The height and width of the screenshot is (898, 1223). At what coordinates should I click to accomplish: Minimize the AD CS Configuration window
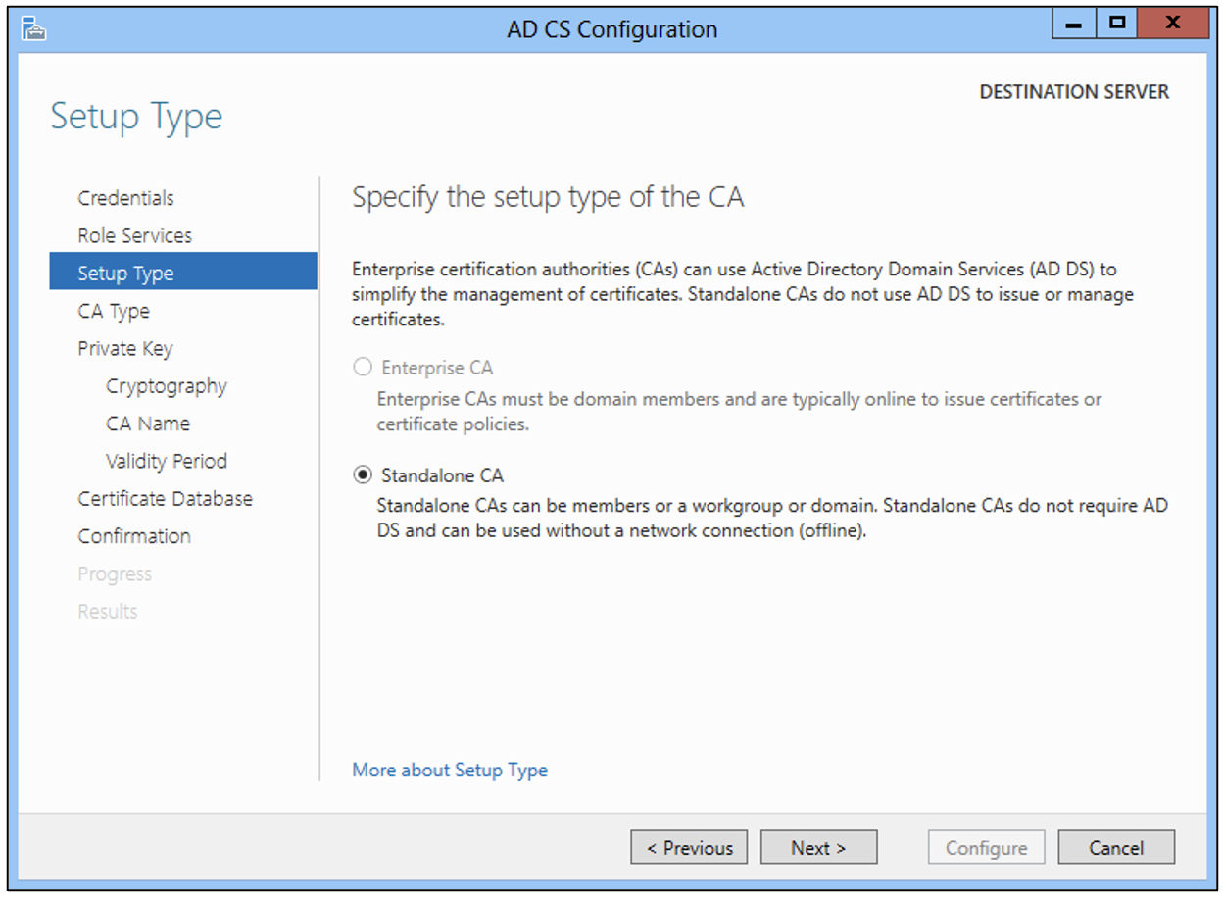click(1074, 24)
